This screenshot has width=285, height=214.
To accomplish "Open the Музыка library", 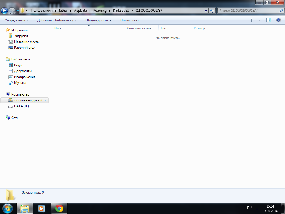I will point(20,82).
